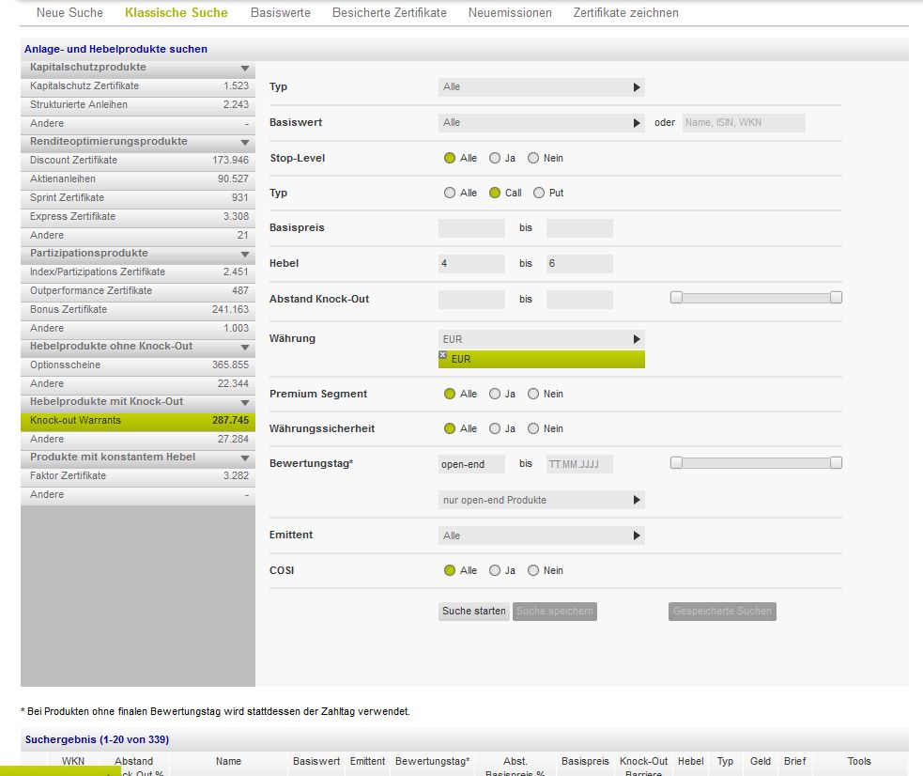923x776 pixels.
Task: Select Strukturierte Anleihen category
Action: click(x=138, y=105)
